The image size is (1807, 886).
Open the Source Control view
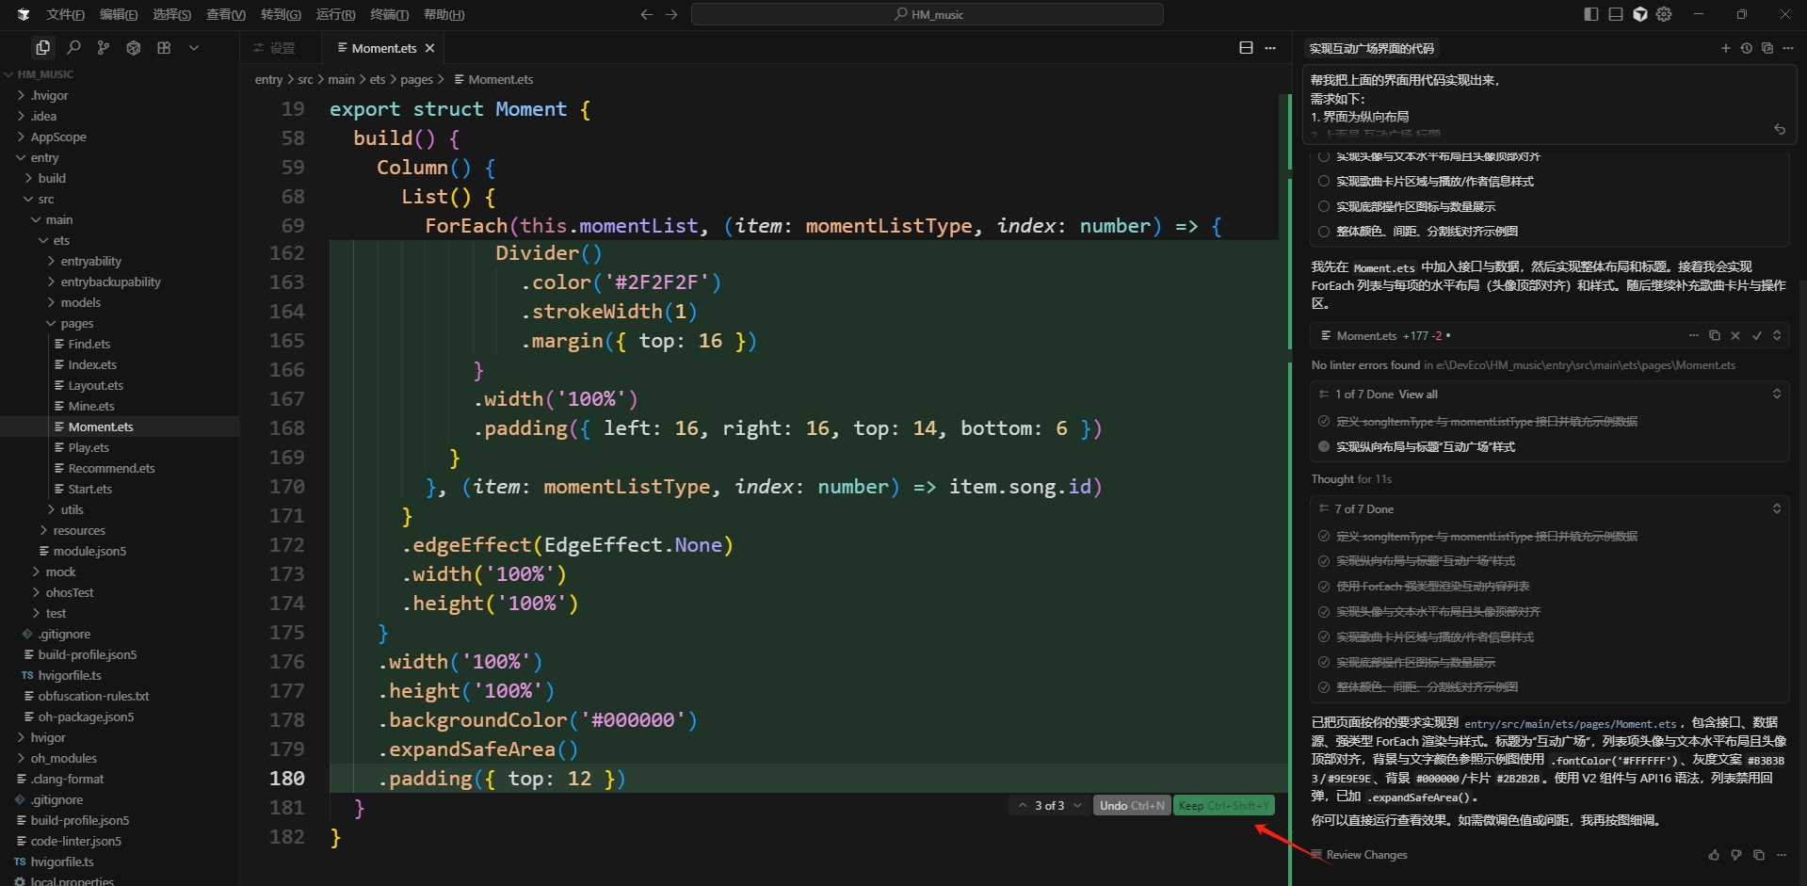pyautogui.click(x=104, y=48)
